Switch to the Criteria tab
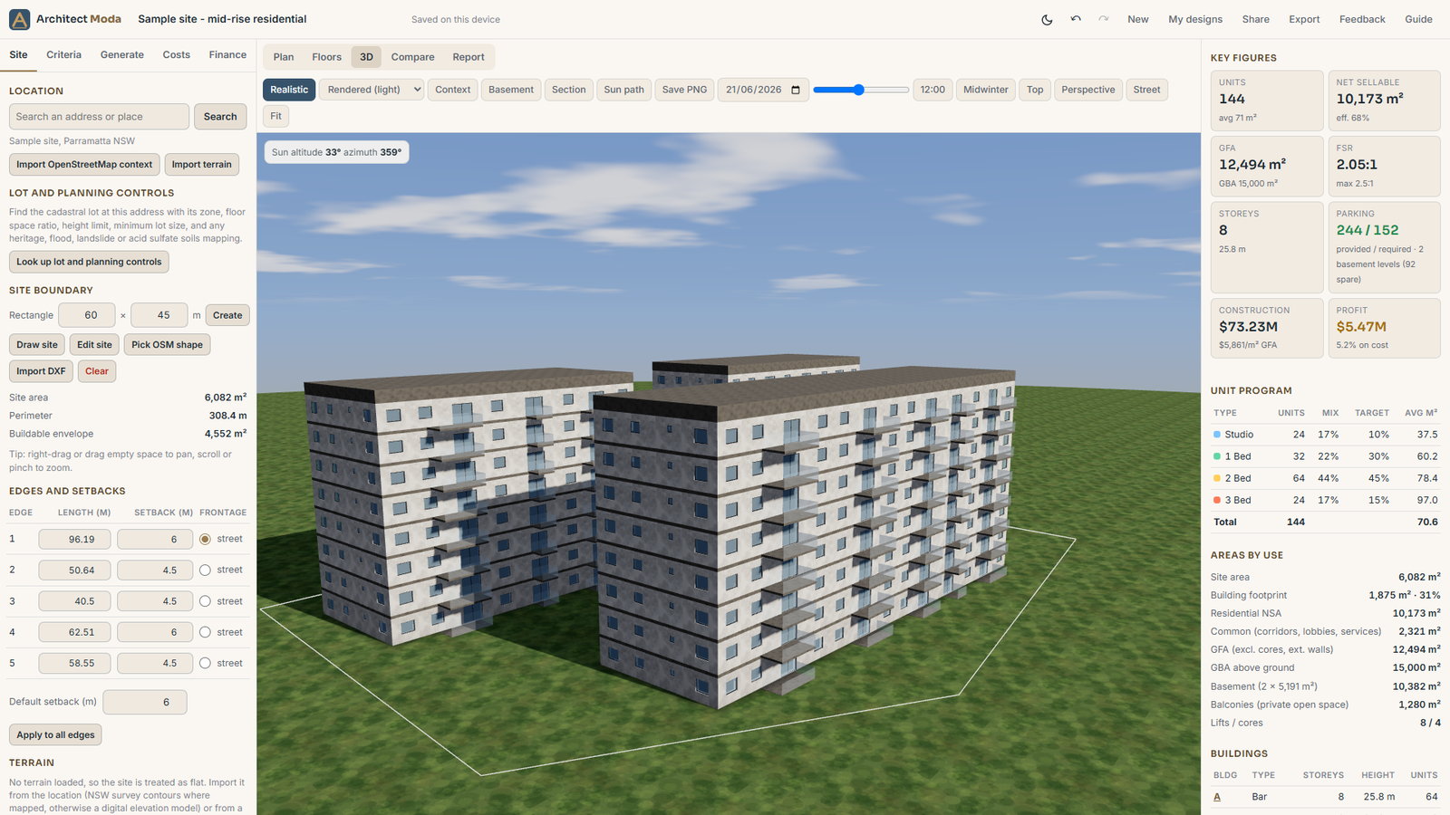This screenshot has height=815, width=1450. [x=63, y=54]
